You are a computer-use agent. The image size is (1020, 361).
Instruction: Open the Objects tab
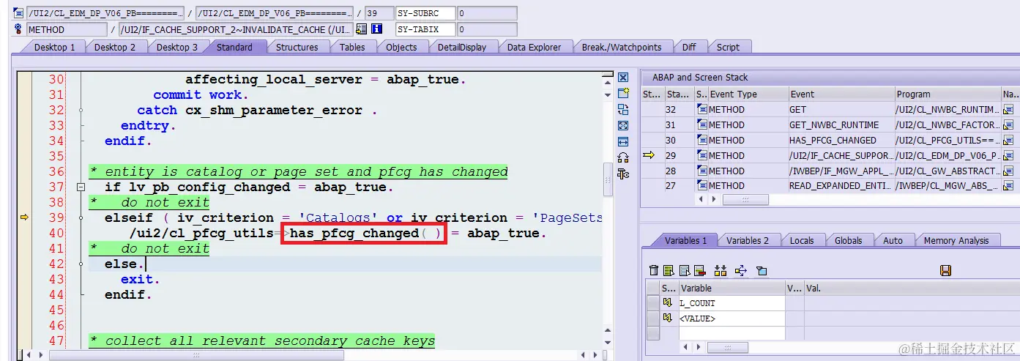401,47
